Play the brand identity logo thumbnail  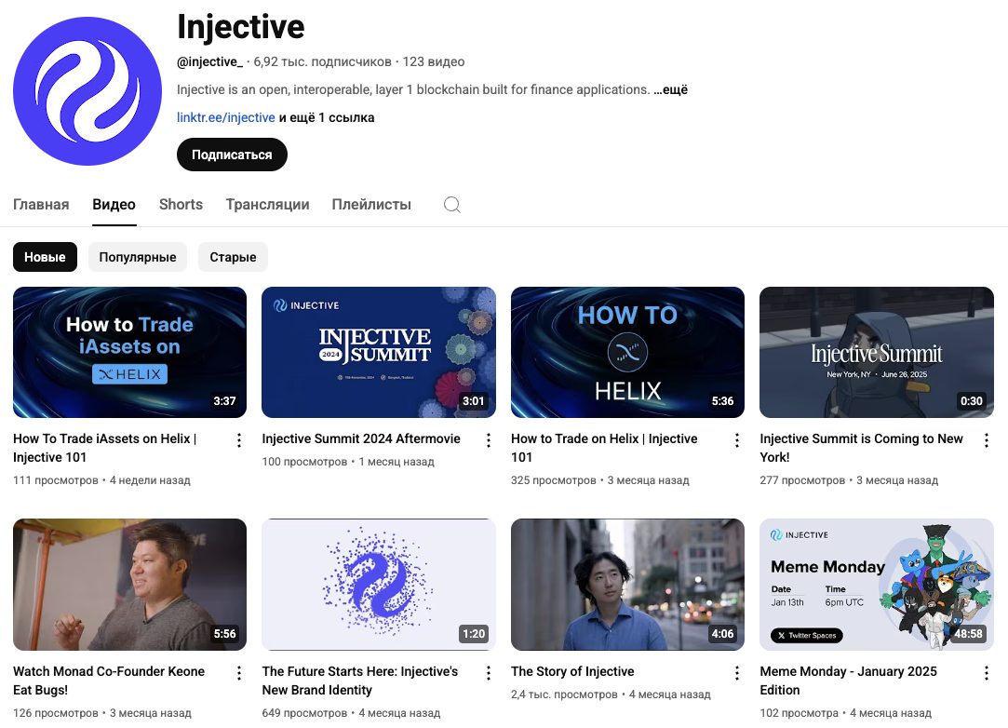point(379,585)
